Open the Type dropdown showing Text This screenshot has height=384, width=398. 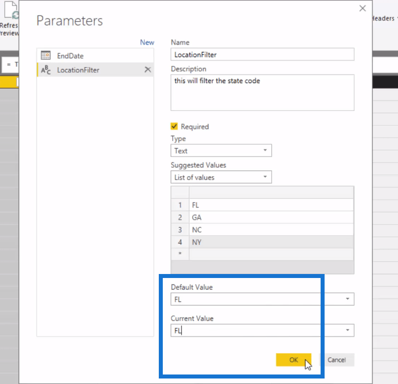(x=221, y=150)
